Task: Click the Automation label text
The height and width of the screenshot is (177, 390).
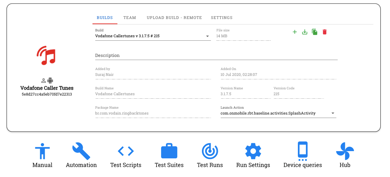Action: point(81,165)
